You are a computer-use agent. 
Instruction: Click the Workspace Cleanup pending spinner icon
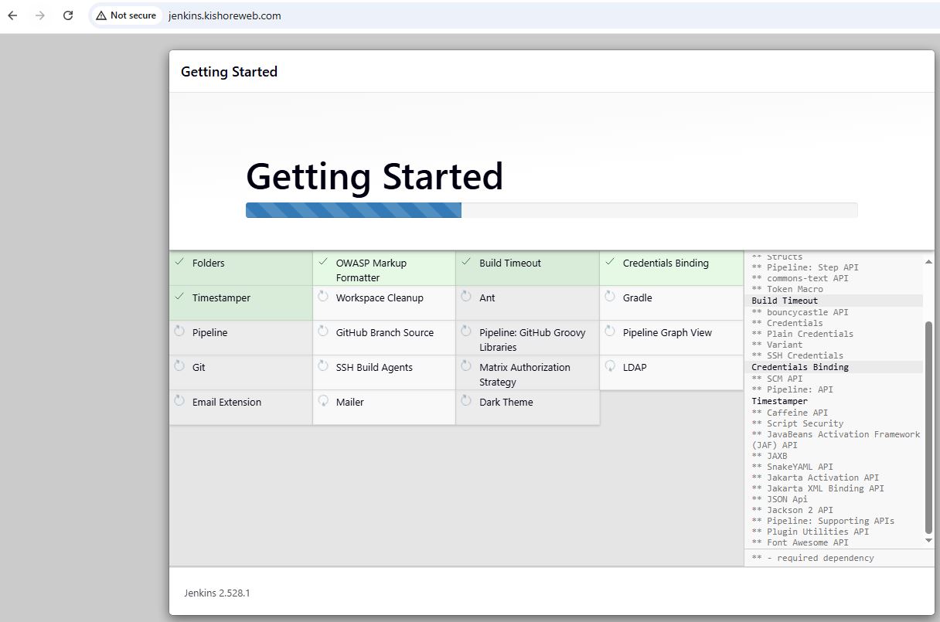[323, 297]
